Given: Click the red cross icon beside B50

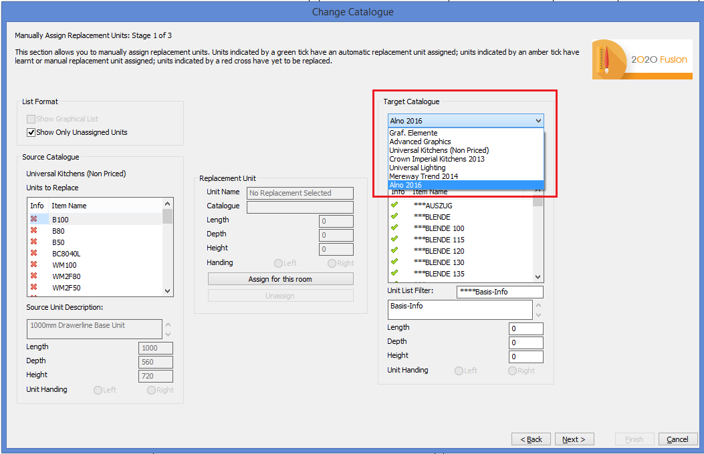Looking at the screenshot, I should [33, 242].
